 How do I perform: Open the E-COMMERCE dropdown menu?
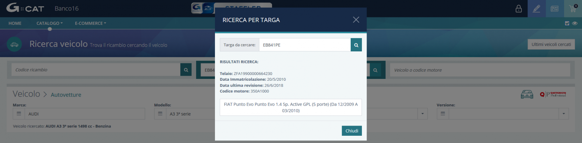[x=91, y=23]
